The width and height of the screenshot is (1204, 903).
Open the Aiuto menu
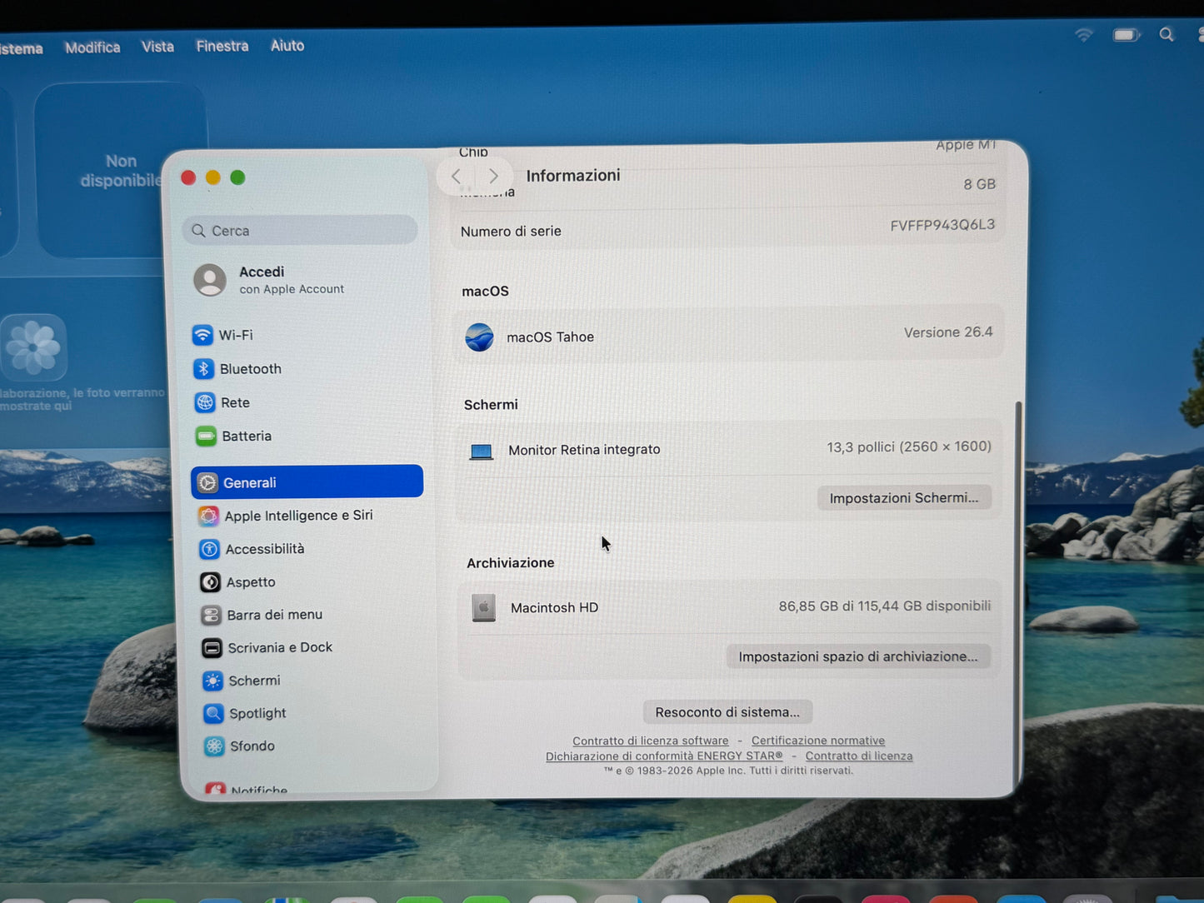pyautogui.click(x=287, y=46)
